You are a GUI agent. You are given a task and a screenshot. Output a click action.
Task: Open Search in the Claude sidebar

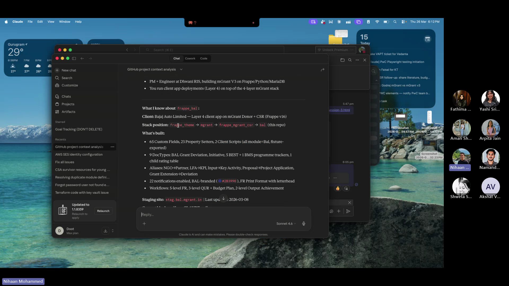pos(67,78)
